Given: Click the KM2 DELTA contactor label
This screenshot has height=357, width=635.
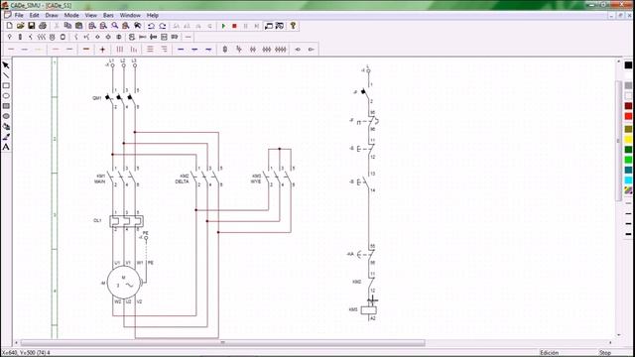Looking at the screenshot, I should coord(183,178).
